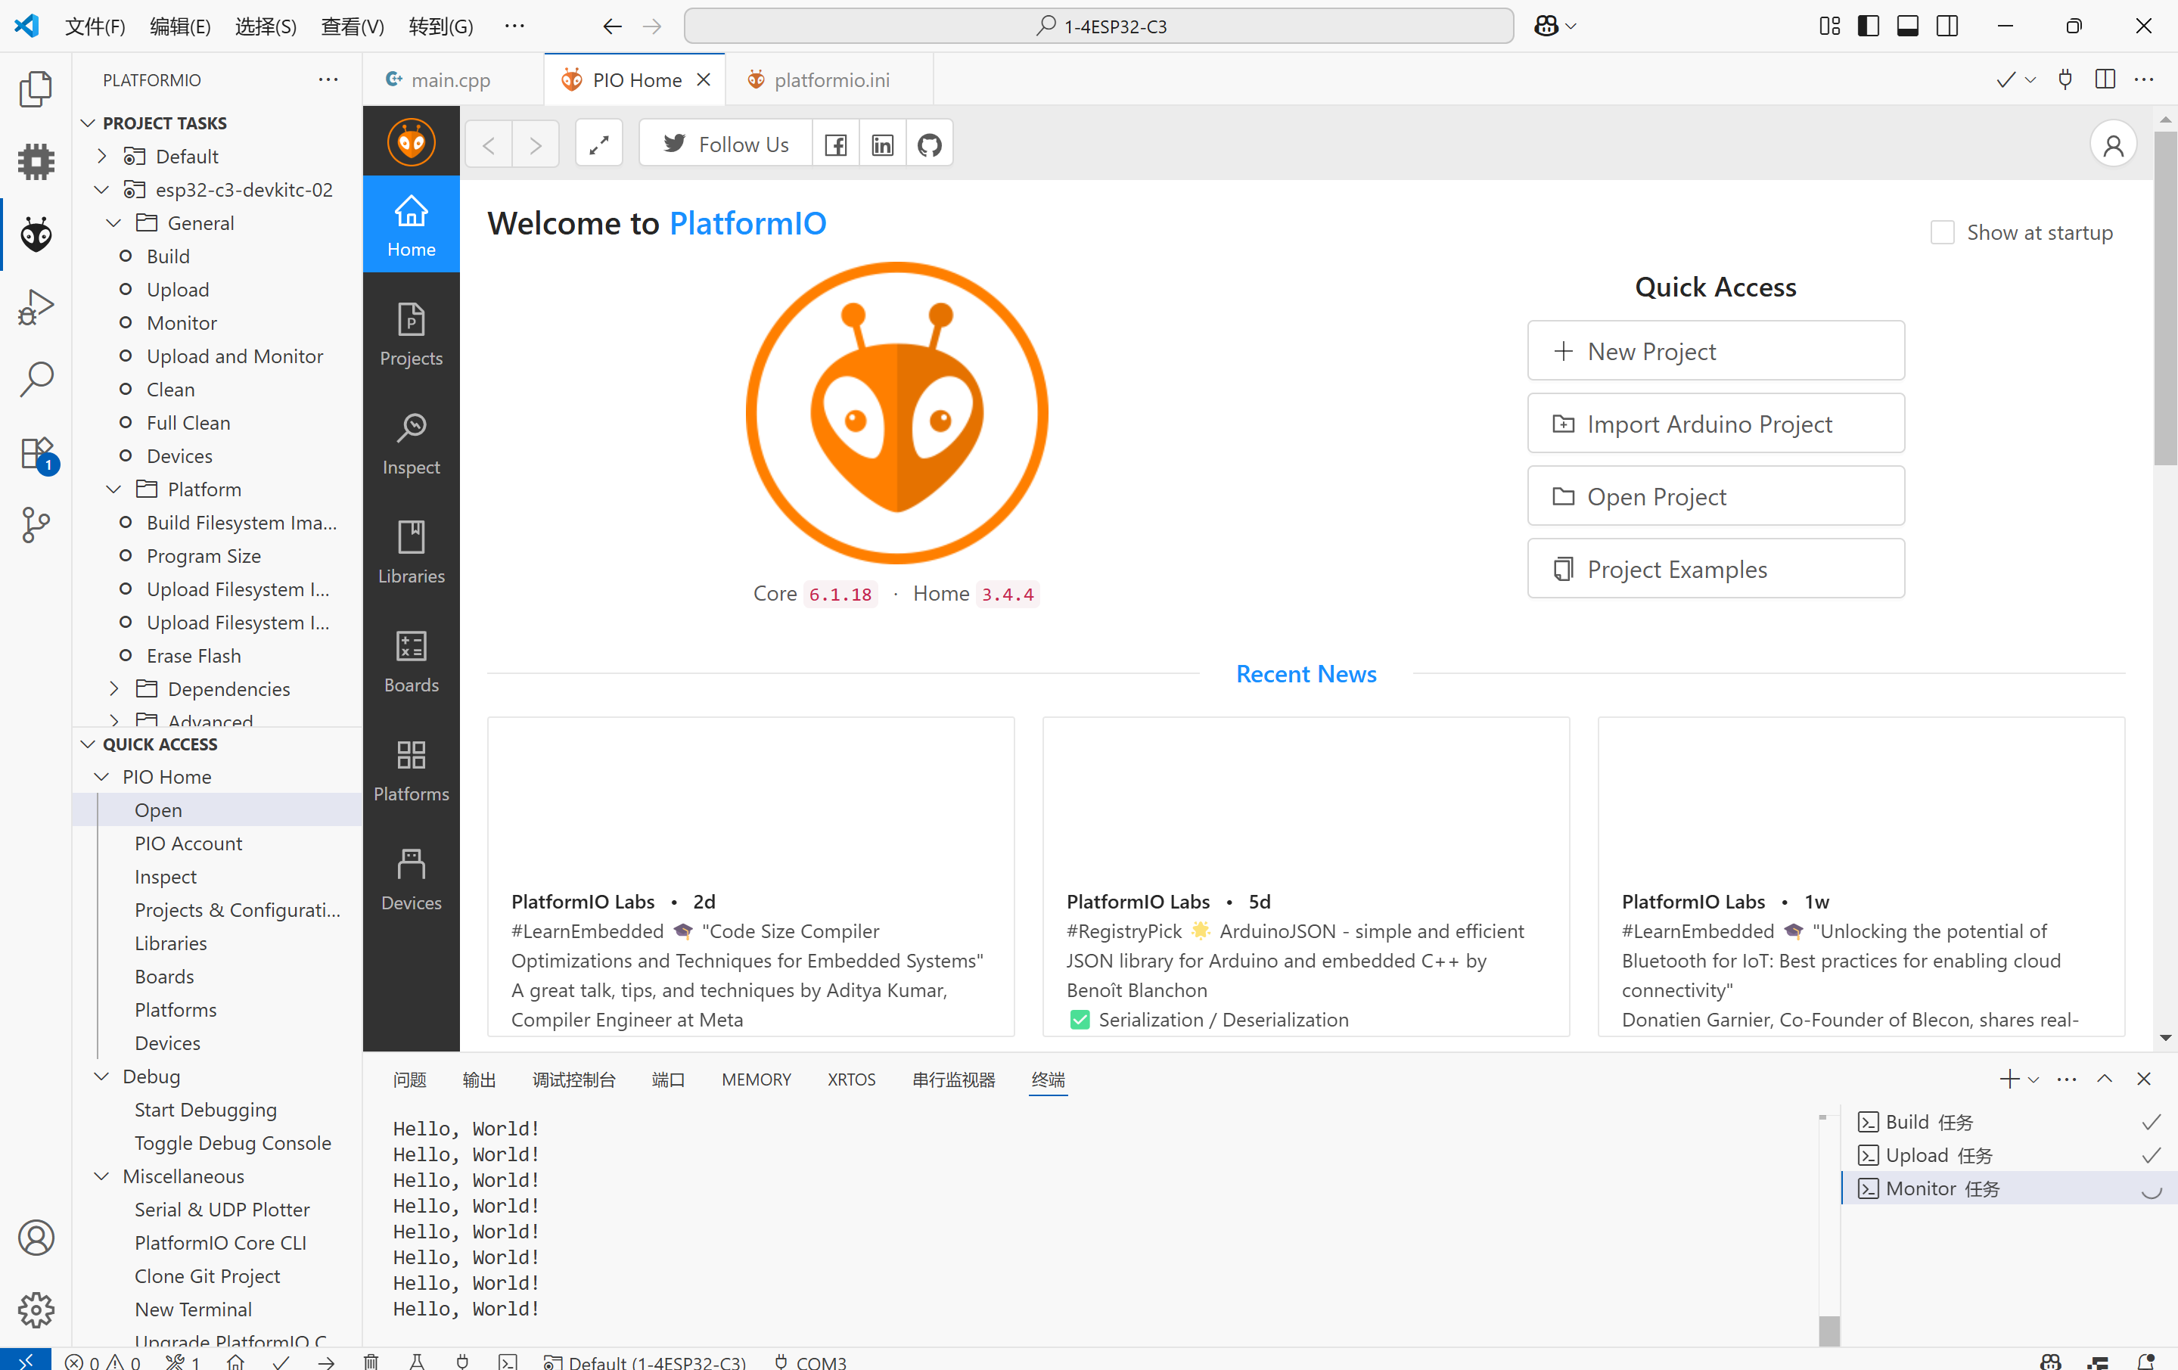Click the expand fullscreen arrows icon
Screen dimensions: 2178x1370
[598, 144]
